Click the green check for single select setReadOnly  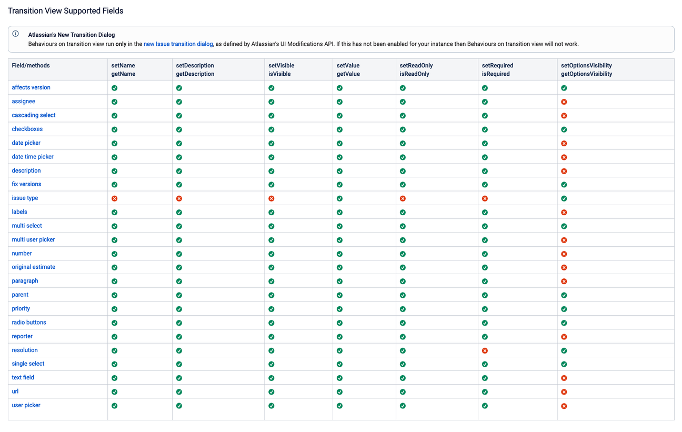pyautogui.click(x=403, y=364)
